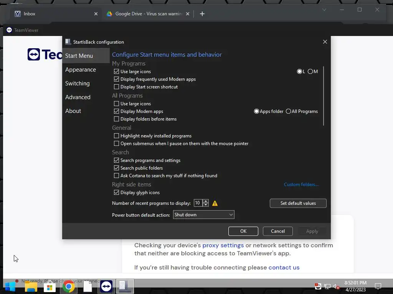Viewport: 393px width, 294px height.
Task: Follow the contact us link
Action: [284, 268]
